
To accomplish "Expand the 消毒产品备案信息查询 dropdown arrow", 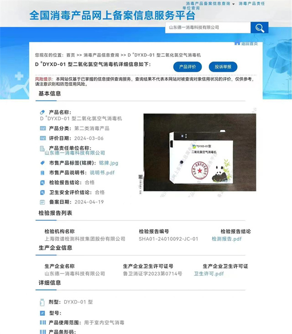I will point(234,4).
